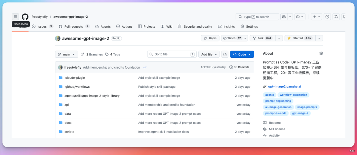Open pull requests icon in top header
The width and height of the screenshot is (357, 155).
tap(336, 16)
